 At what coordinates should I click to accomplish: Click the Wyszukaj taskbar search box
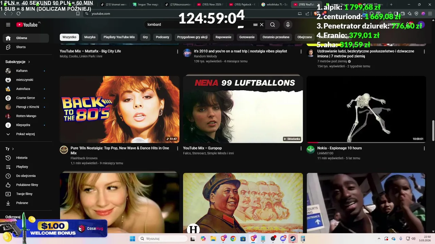(x=163, y=239)
